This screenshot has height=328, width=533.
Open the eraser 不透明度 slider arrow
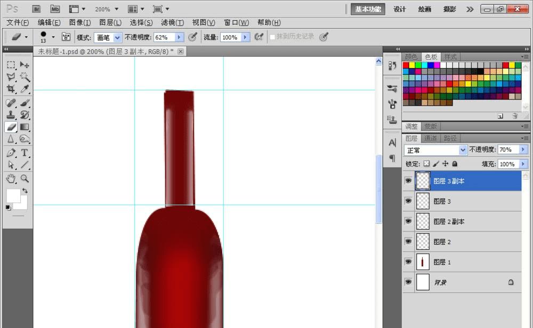coord(179,37)
